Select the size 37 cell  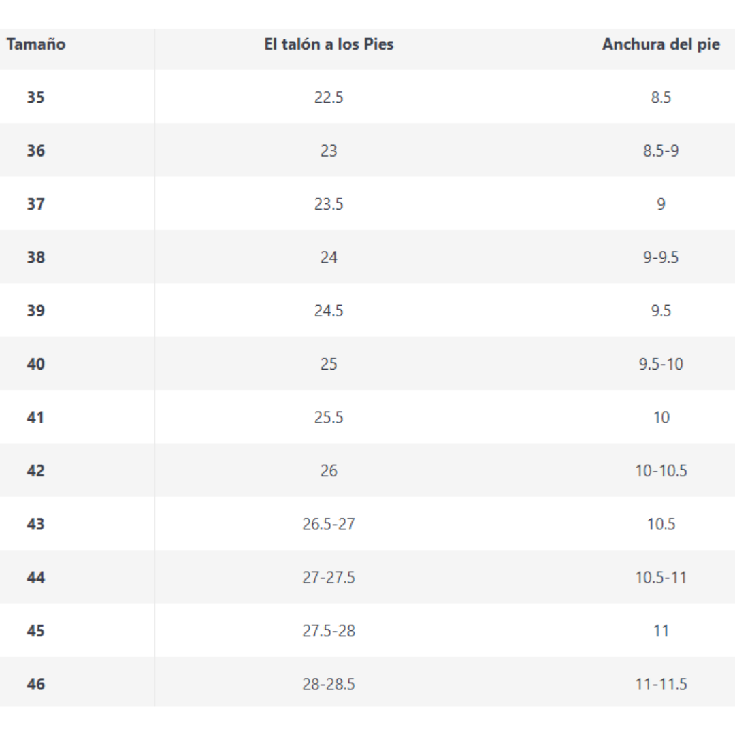pos(35,204)
